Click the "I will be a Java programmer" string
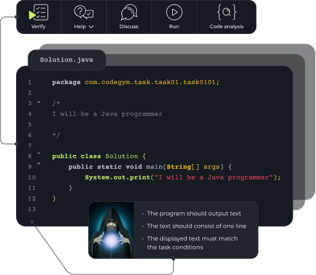The image size is (316, 275). [x=214, y=178]
